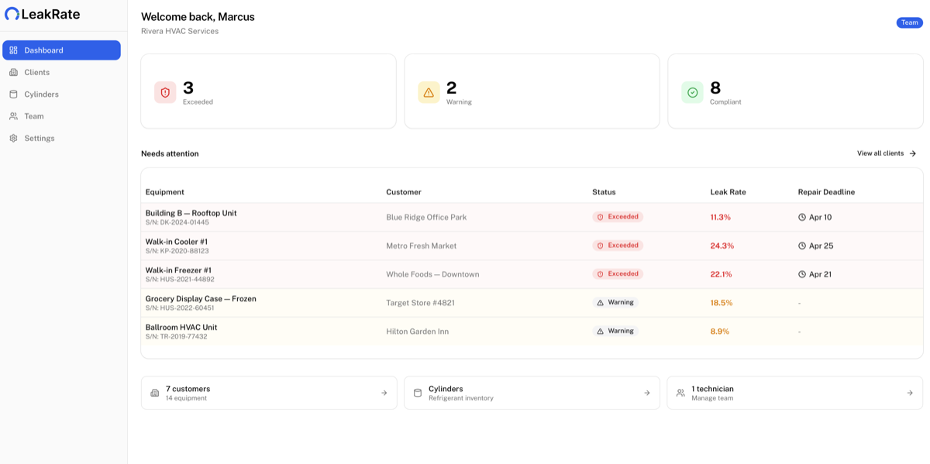930x464 pixels.
Task: Open Cylinders via its sidebar icon
Action: coord(12,94)
